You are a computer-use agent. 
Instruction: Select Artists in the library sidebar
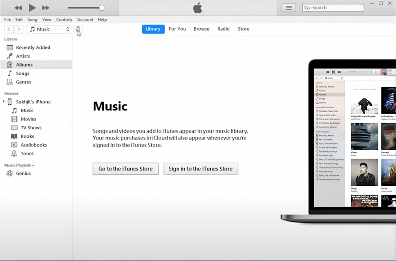[36, 56]
